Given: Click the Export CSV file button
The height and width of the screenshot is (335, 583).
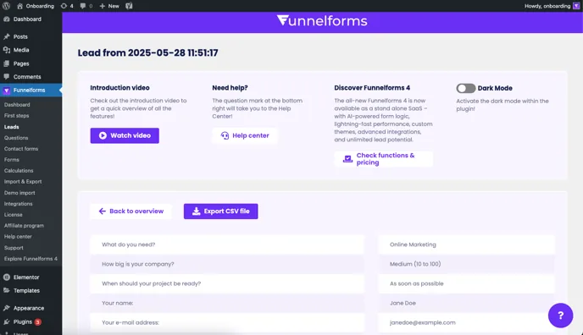Looking at the screenshot, I should pyautogui.click(x=221, y=211).
